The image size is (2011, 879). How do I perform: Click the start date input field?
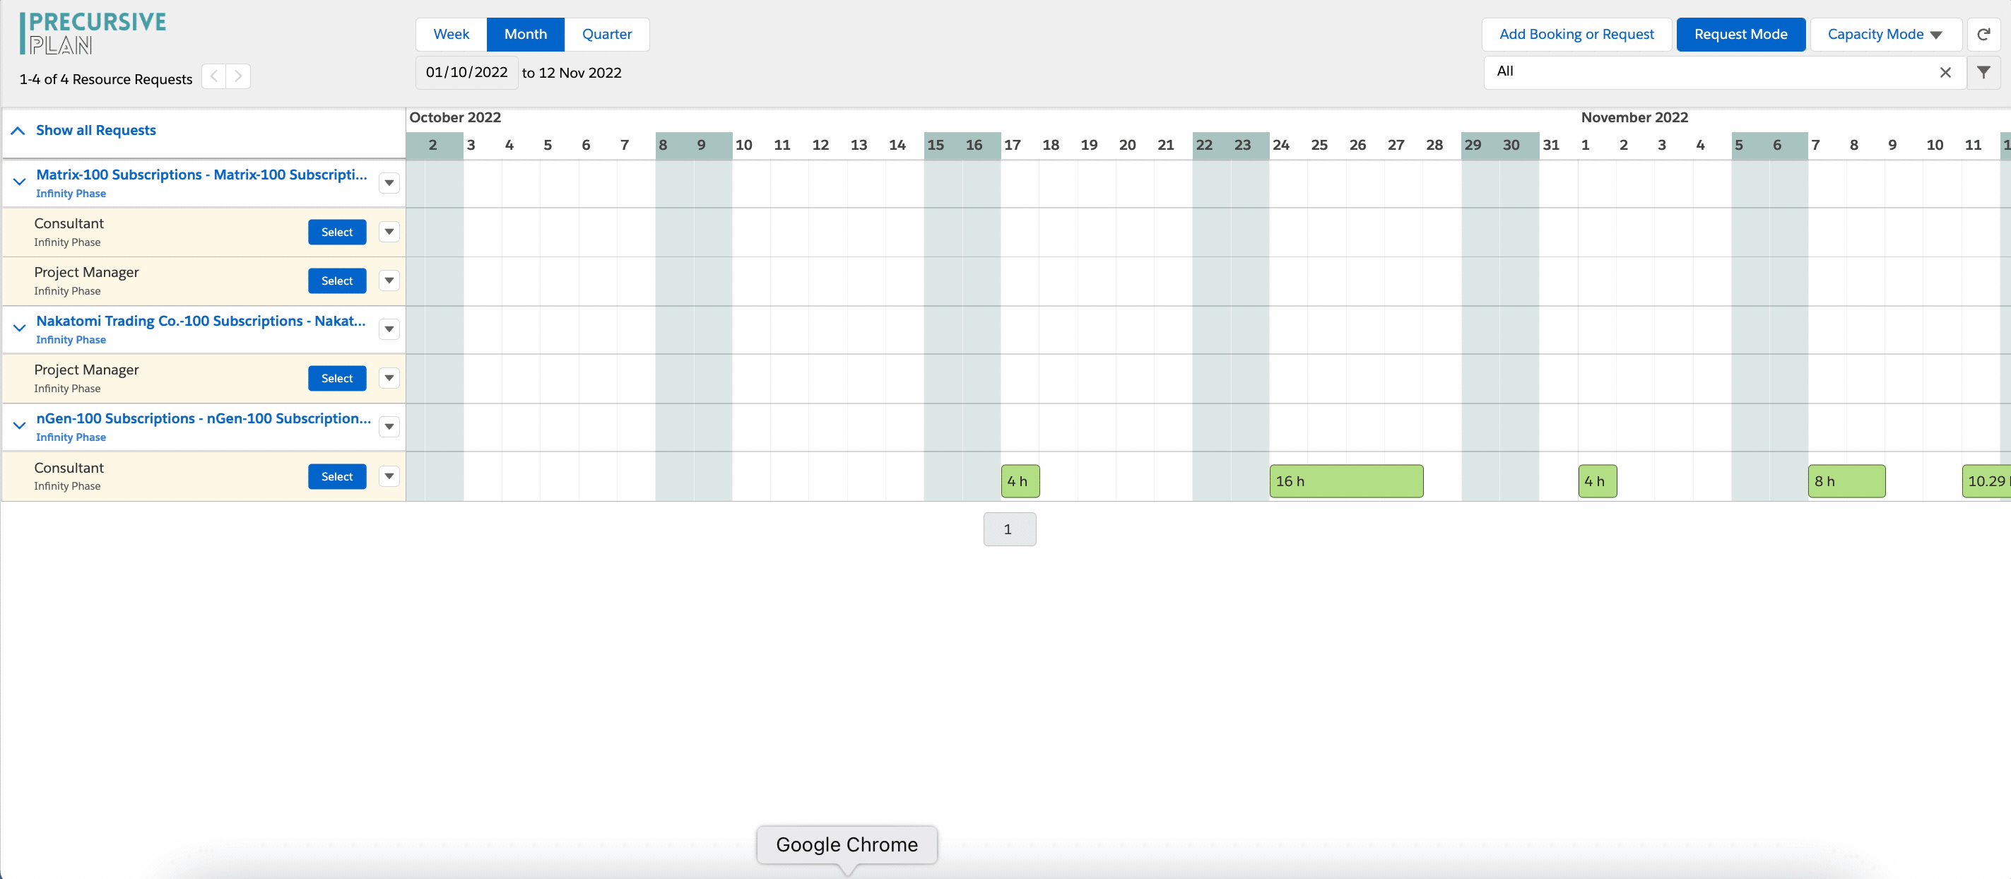point(467,73)
